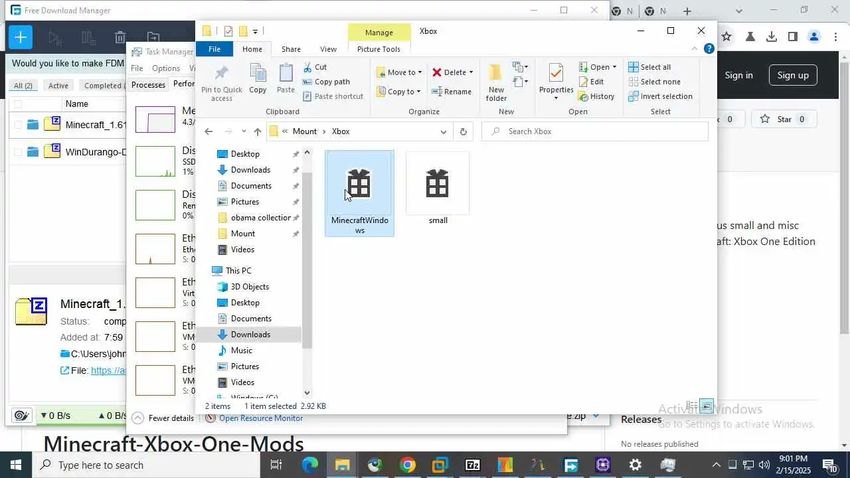Switch to the View ribbon tab
The height and width of the screenshot is (478, 850).
(328, 49)
